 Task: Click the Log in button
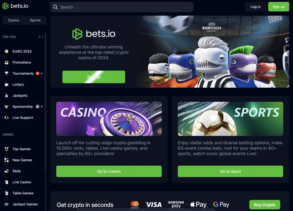pyautogui.click(x=255, y=7)
